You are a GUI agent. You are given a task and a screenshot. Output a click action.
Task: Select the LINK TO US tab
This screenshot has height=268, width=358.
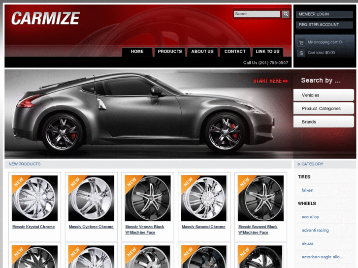tap(267, 52)
